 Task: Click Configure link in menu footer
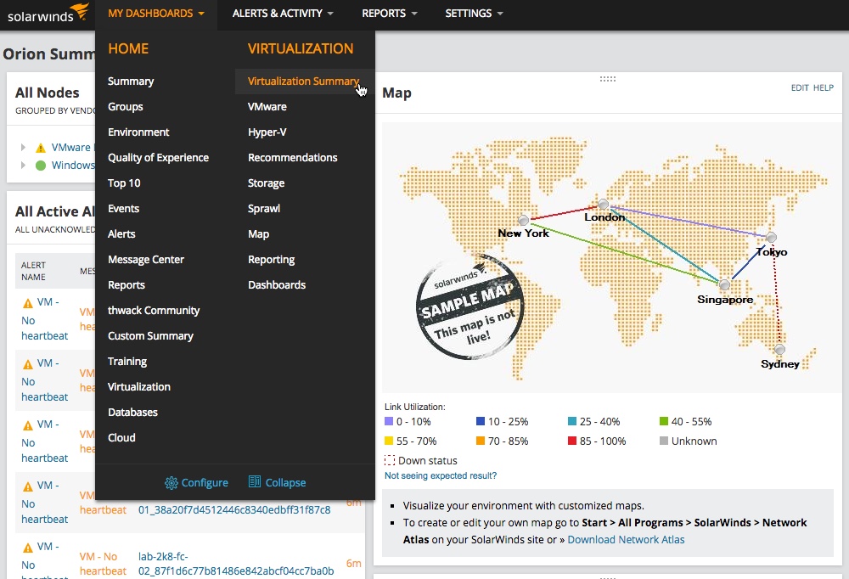(x=205, y=482)
